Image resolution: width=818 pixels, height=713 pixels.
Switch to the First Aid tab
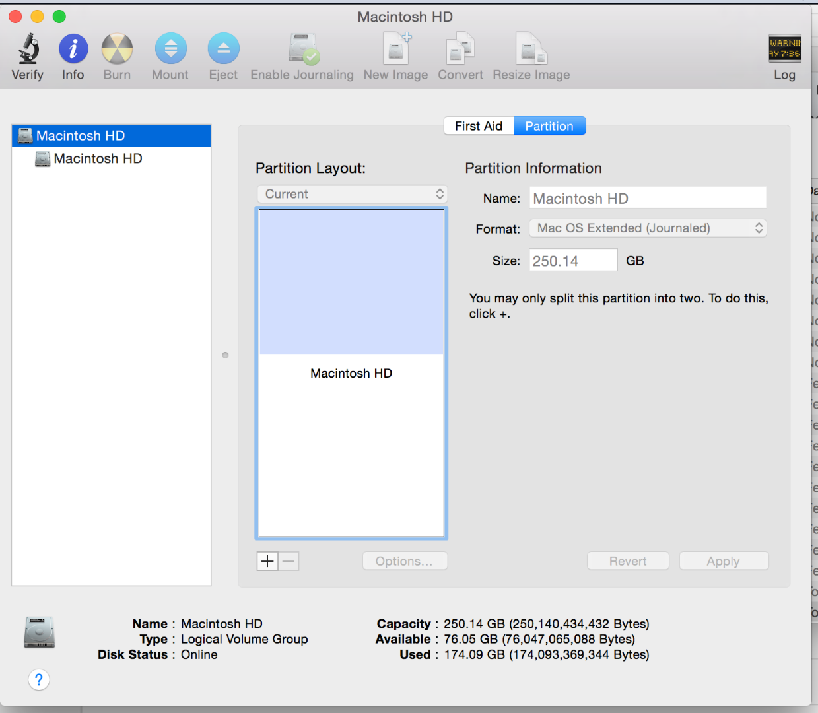(x=478, y=125)
